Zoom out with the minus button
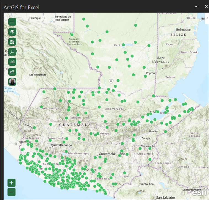209x200 pixels. (x=12, y=192)
